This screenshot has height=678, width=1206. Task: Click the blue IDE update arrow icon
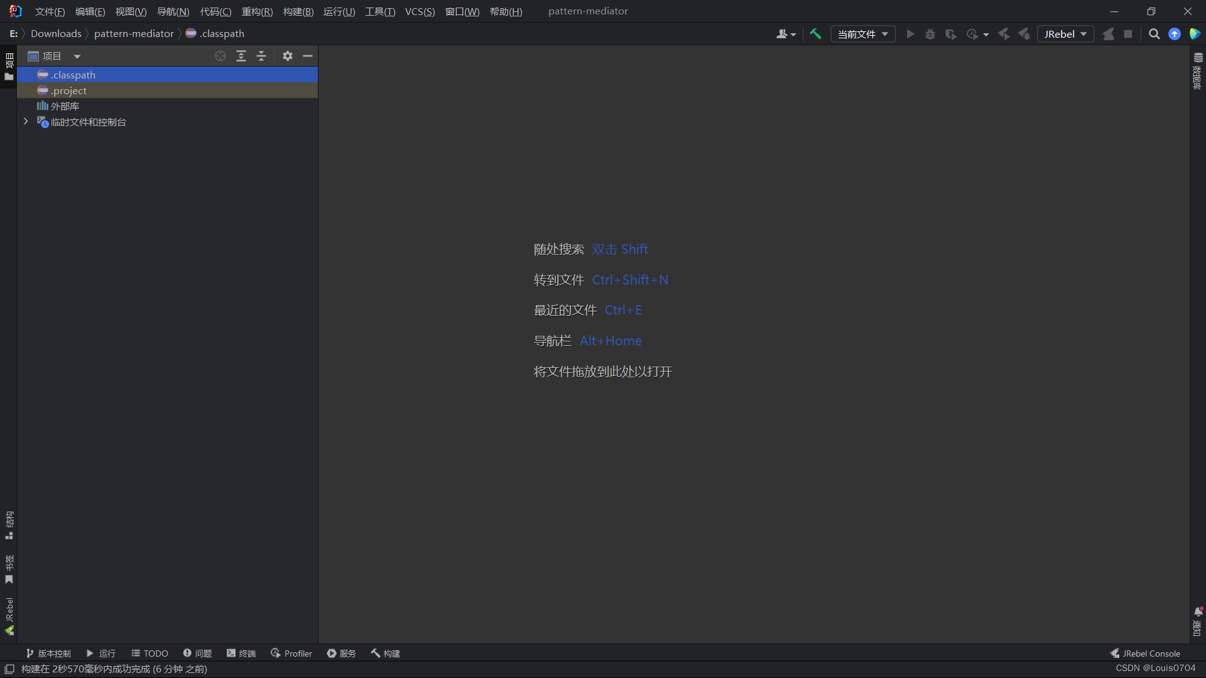pos(1174,34)
